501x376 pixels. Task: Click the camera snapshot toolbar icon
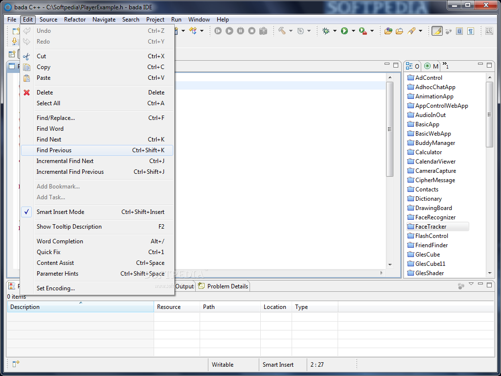263,31
